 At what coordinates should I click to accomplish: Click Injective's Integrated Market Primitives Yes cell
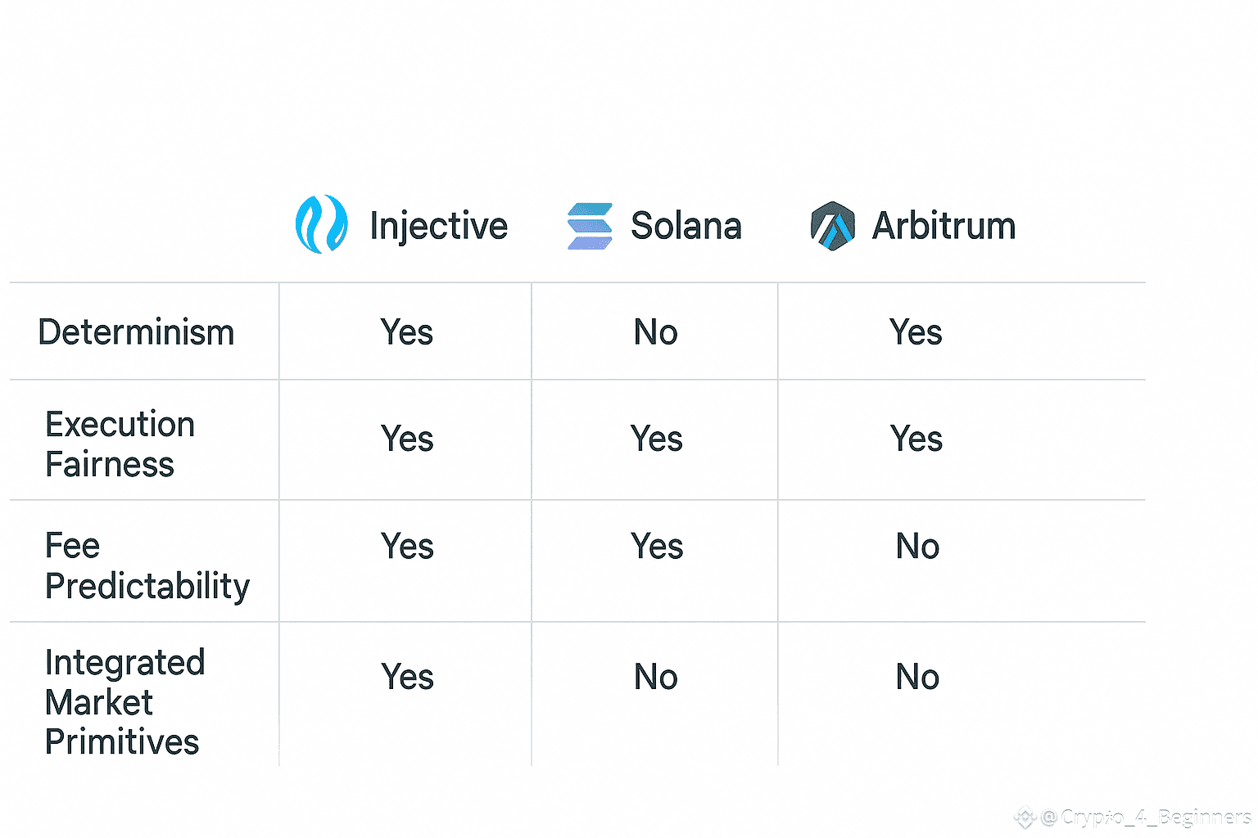tap(407, 677)
